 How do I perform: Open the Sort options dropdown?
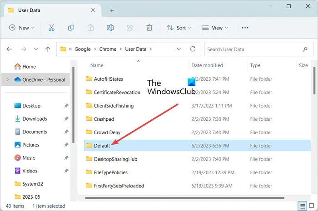[179, 28]
